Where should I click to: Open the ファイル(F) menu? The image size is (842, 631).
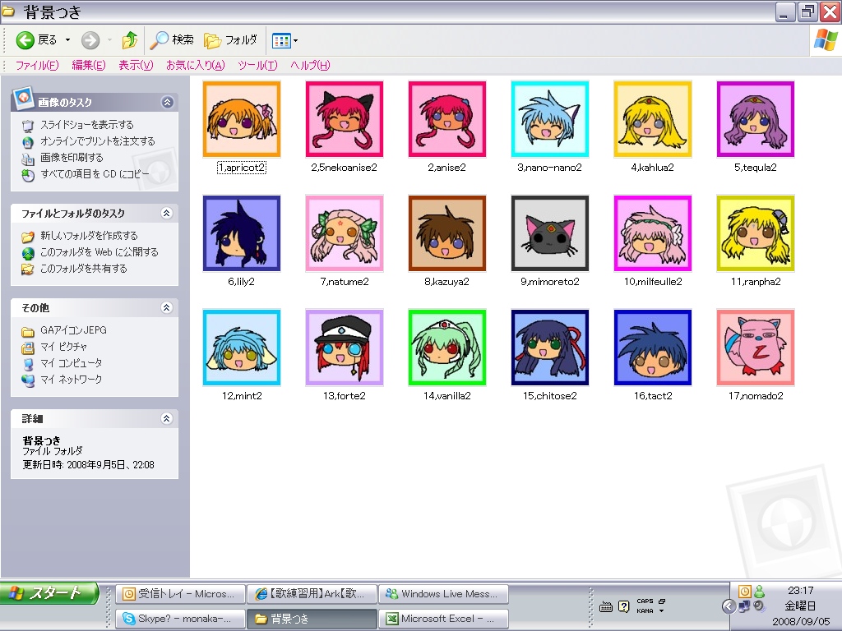pos(36,66)
